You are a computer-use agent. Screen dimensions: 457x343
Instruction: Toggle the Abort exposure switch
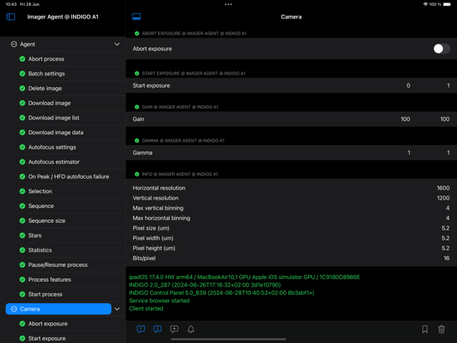coord(441,49)
